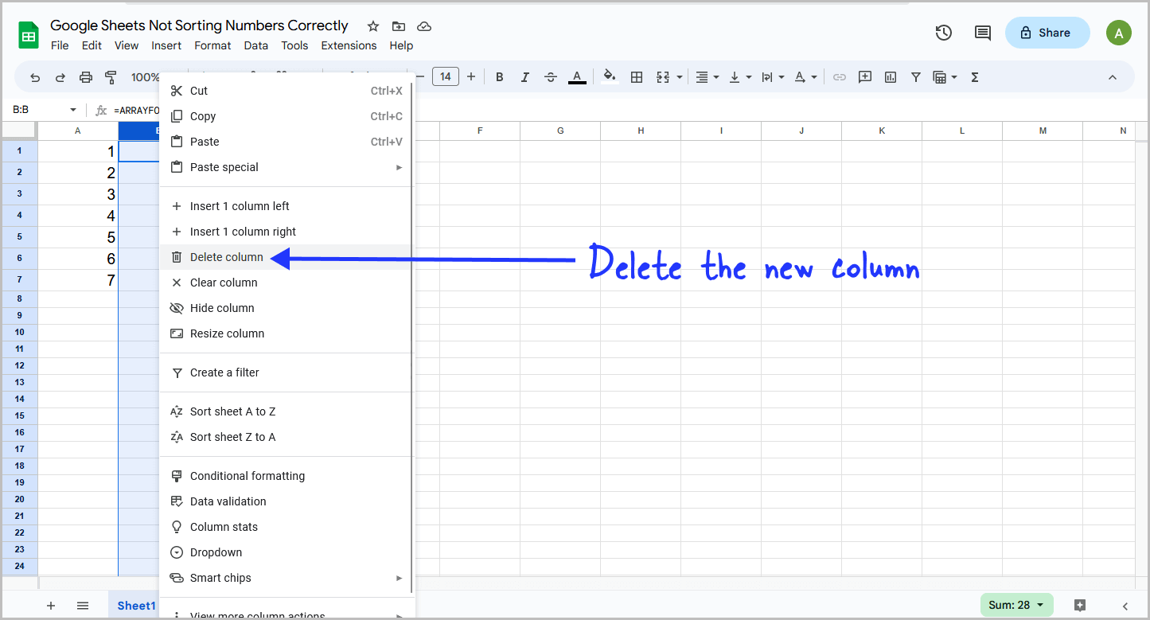This screenshot has height=620, width=1150.
Task: Click the Name box showing B:B
Action: click(44, 110)
